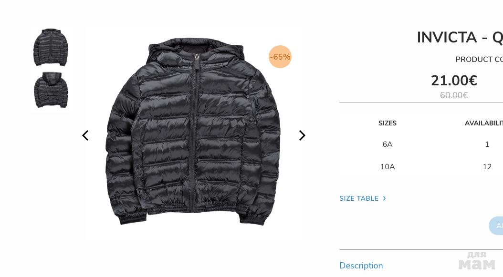Expand the Description section
Image resolution: width=503 pixels, height=277 pixels.
click(361, 266)
